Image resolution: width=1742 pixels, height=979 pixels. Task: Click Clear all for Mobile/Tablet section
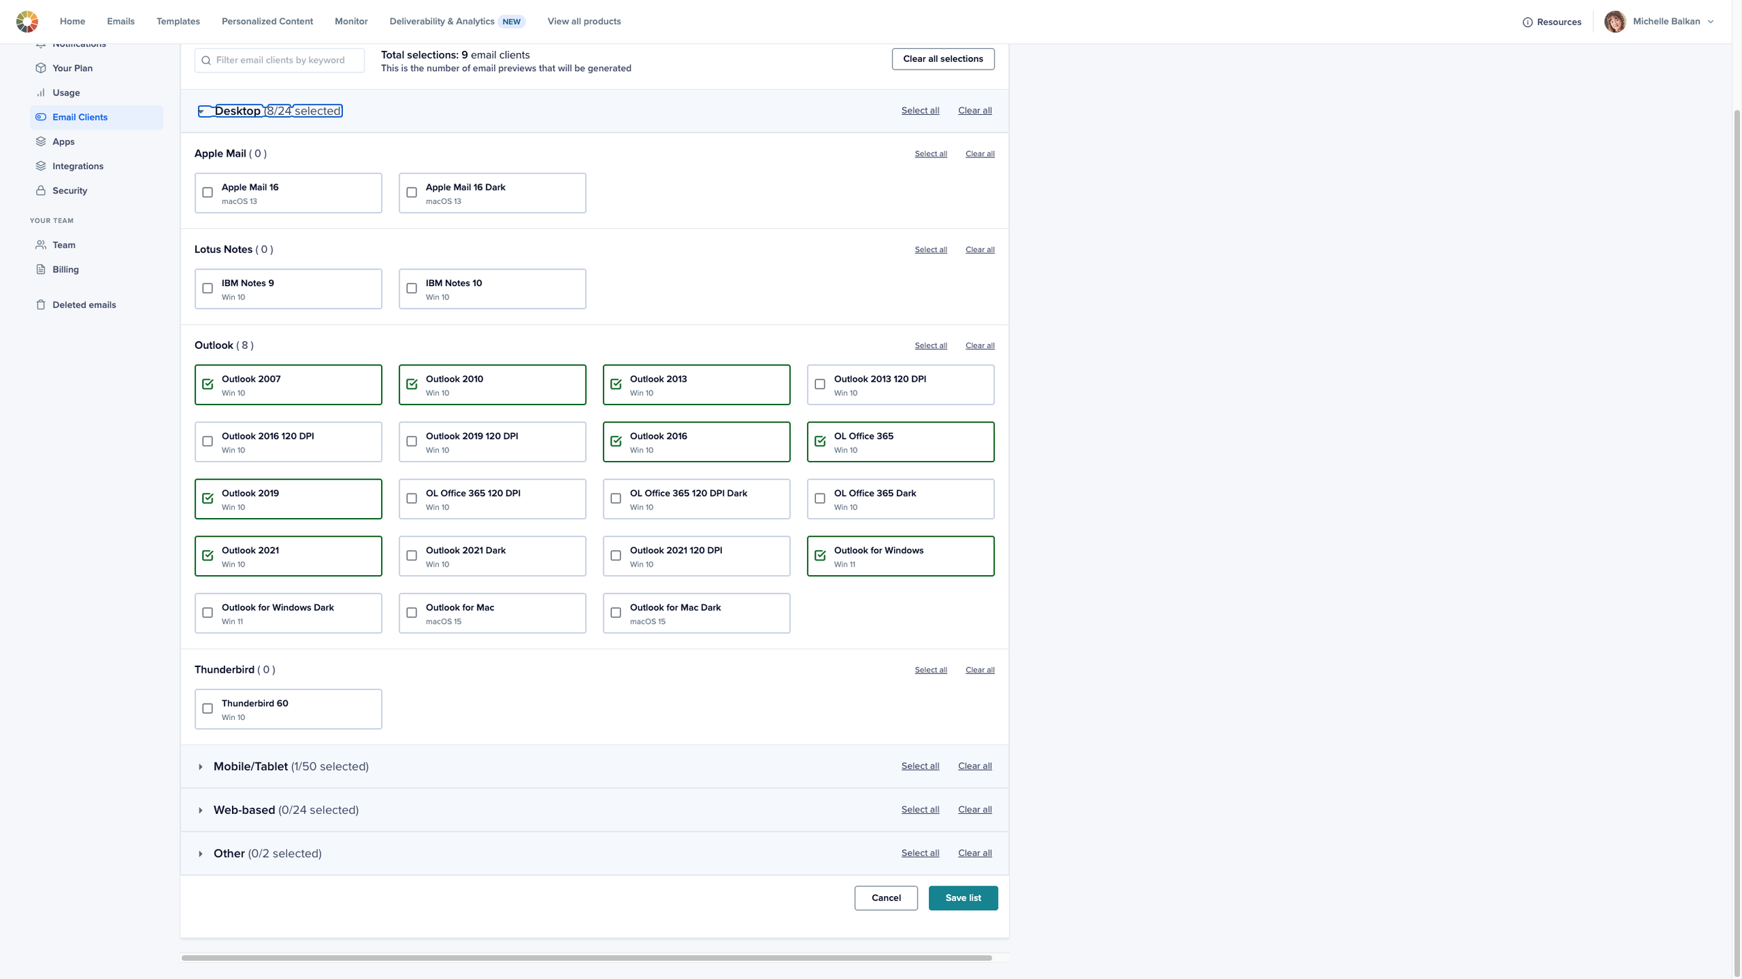pyautogui.click(x=975, y=766)
